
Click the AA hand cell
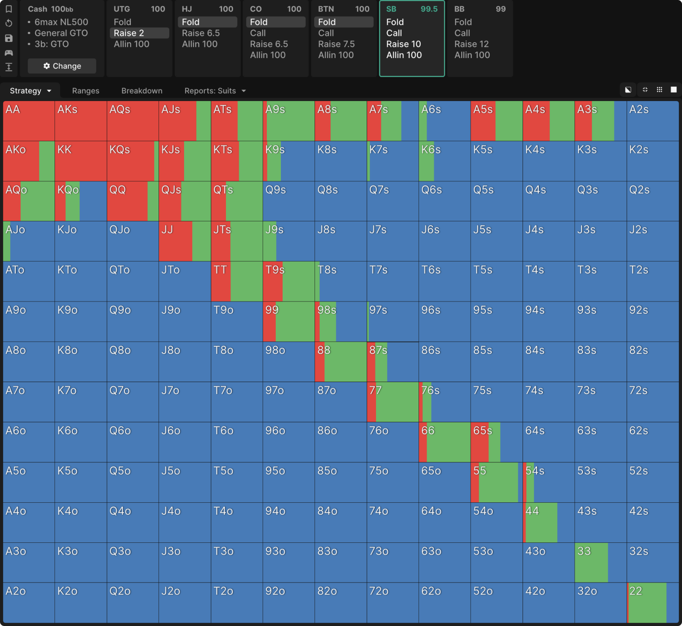pos(29,121)
